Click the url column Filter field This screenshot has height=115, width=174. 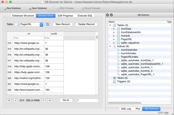[x=29, y=38]
